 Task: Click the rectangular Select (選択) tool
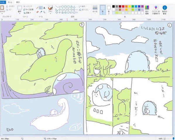[20, 8]
